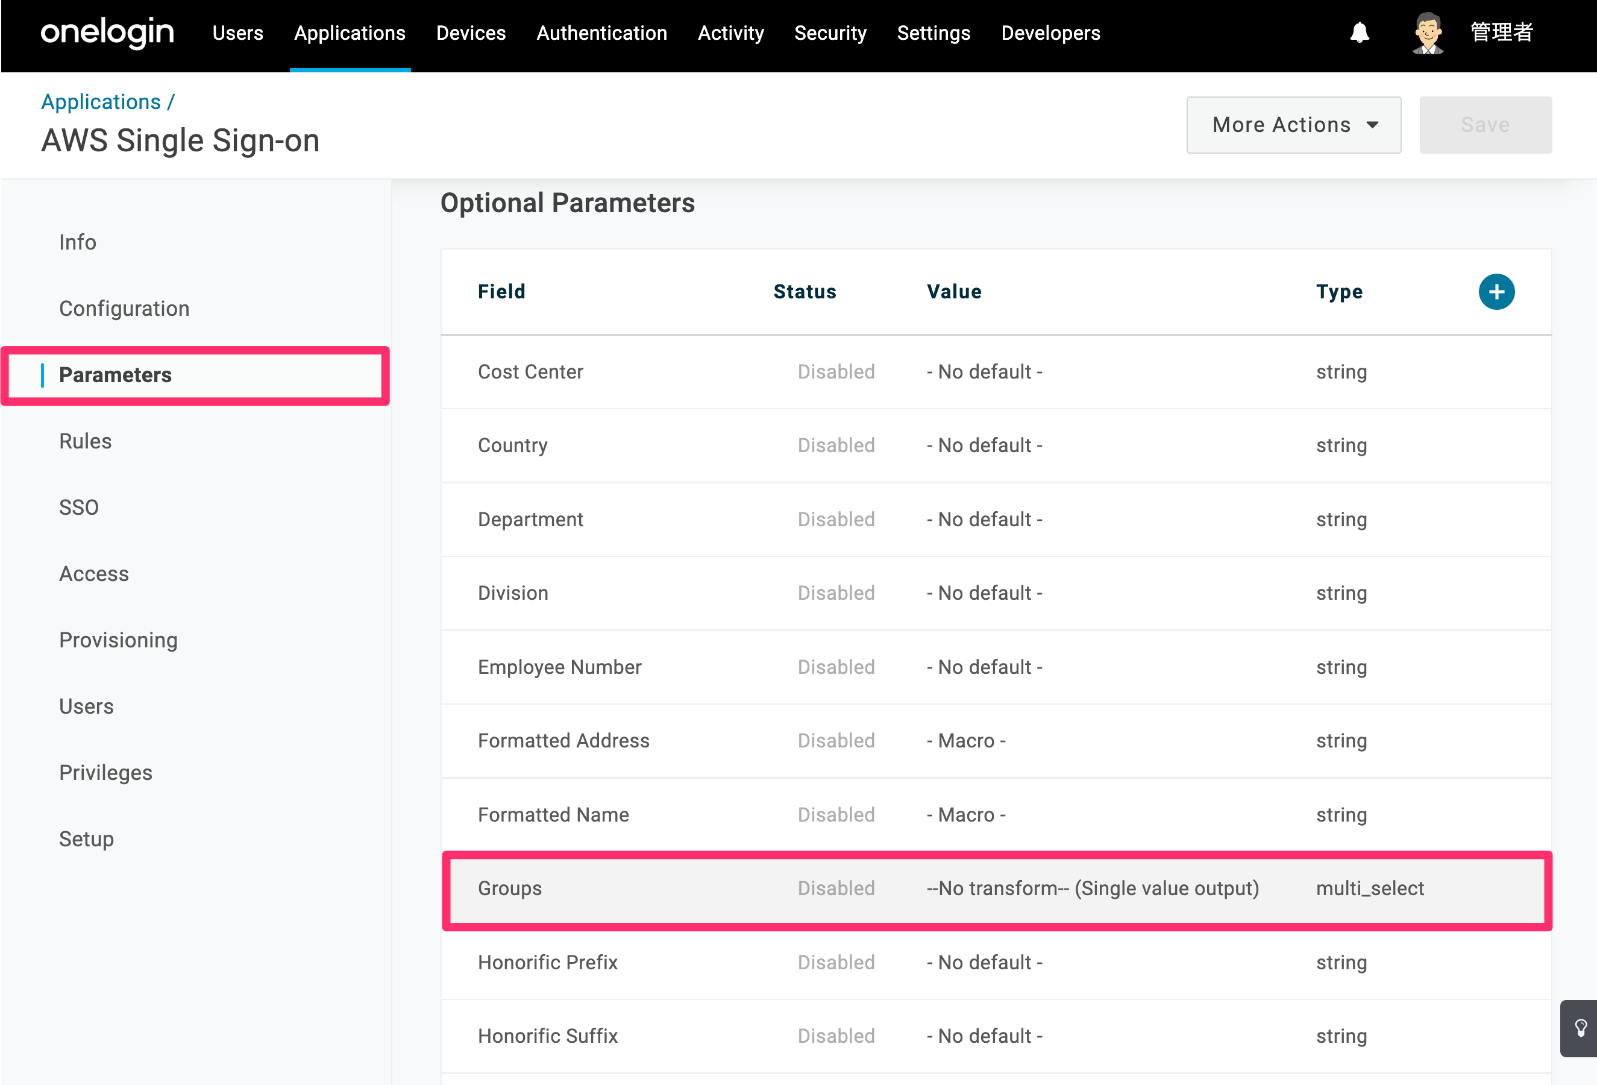Switch to the Info sidebar tab

pyautogui.click(x=78, y=242)
